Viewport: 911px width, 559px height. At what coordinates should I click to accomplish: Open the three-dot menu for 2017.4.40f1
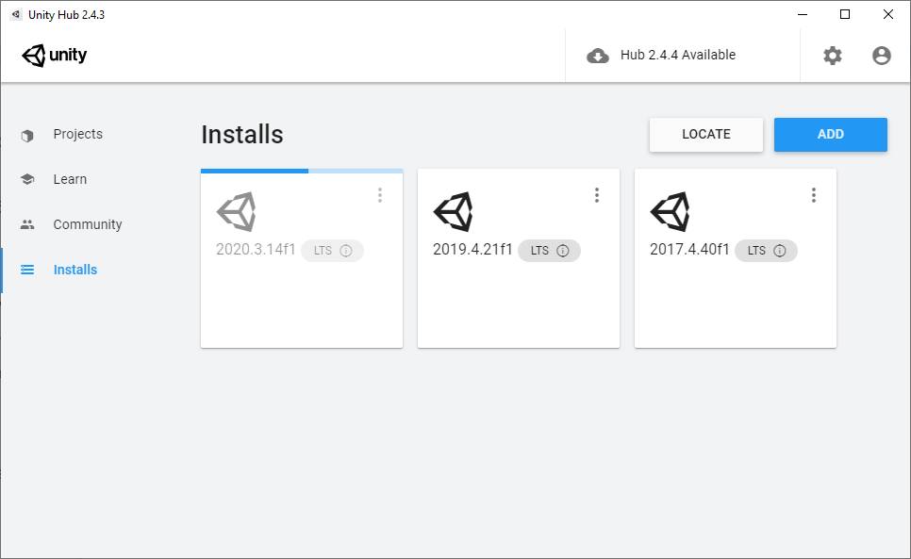point(814,195)
